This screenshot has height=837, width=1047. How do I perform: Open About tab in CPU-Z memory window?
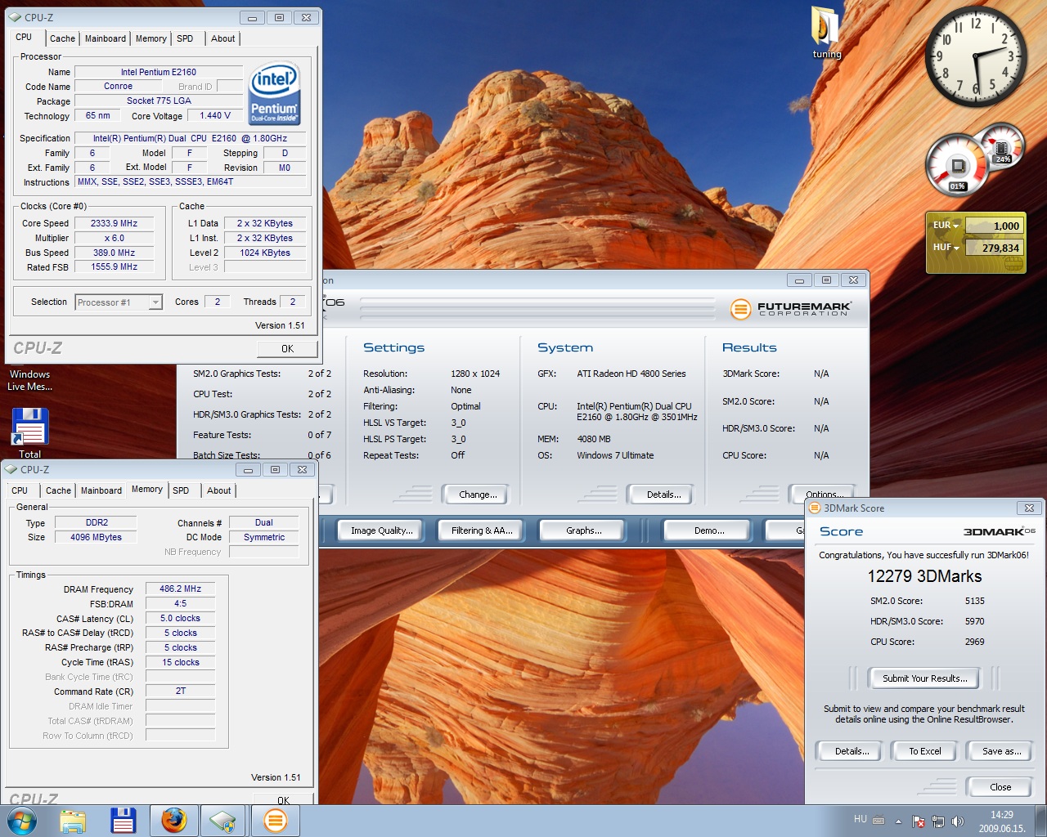[x=218, y=490]
